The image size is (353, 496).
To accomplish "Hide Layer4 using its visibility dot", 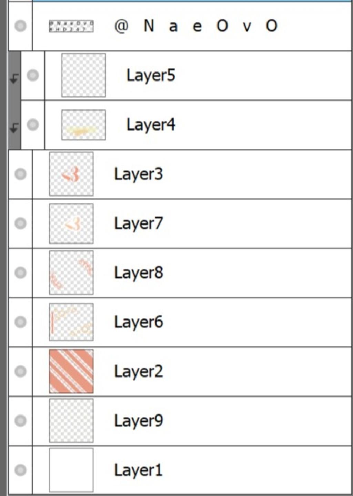I will click(x=33, y=124).
